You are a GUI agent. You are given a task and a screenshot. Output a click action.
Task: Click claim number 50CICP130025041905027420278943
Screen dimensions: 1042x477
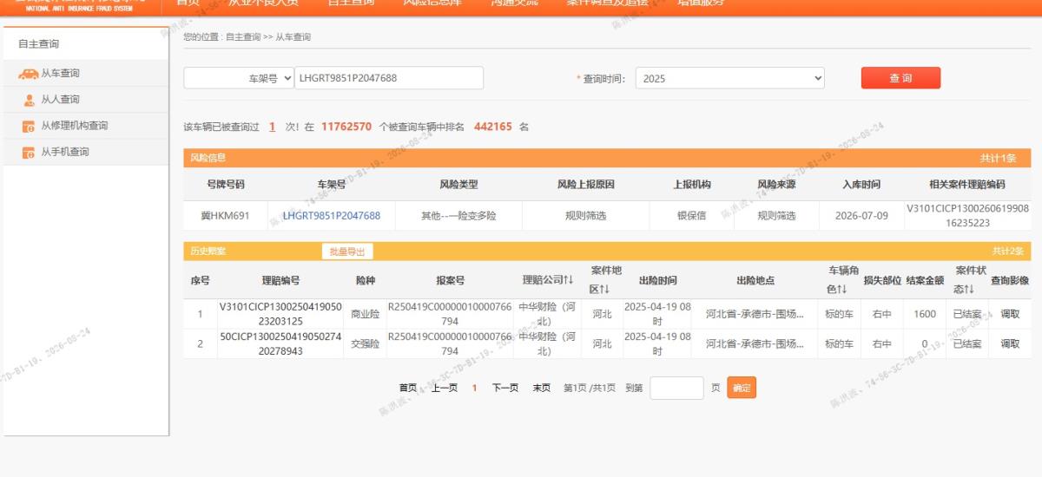(280, 343)
